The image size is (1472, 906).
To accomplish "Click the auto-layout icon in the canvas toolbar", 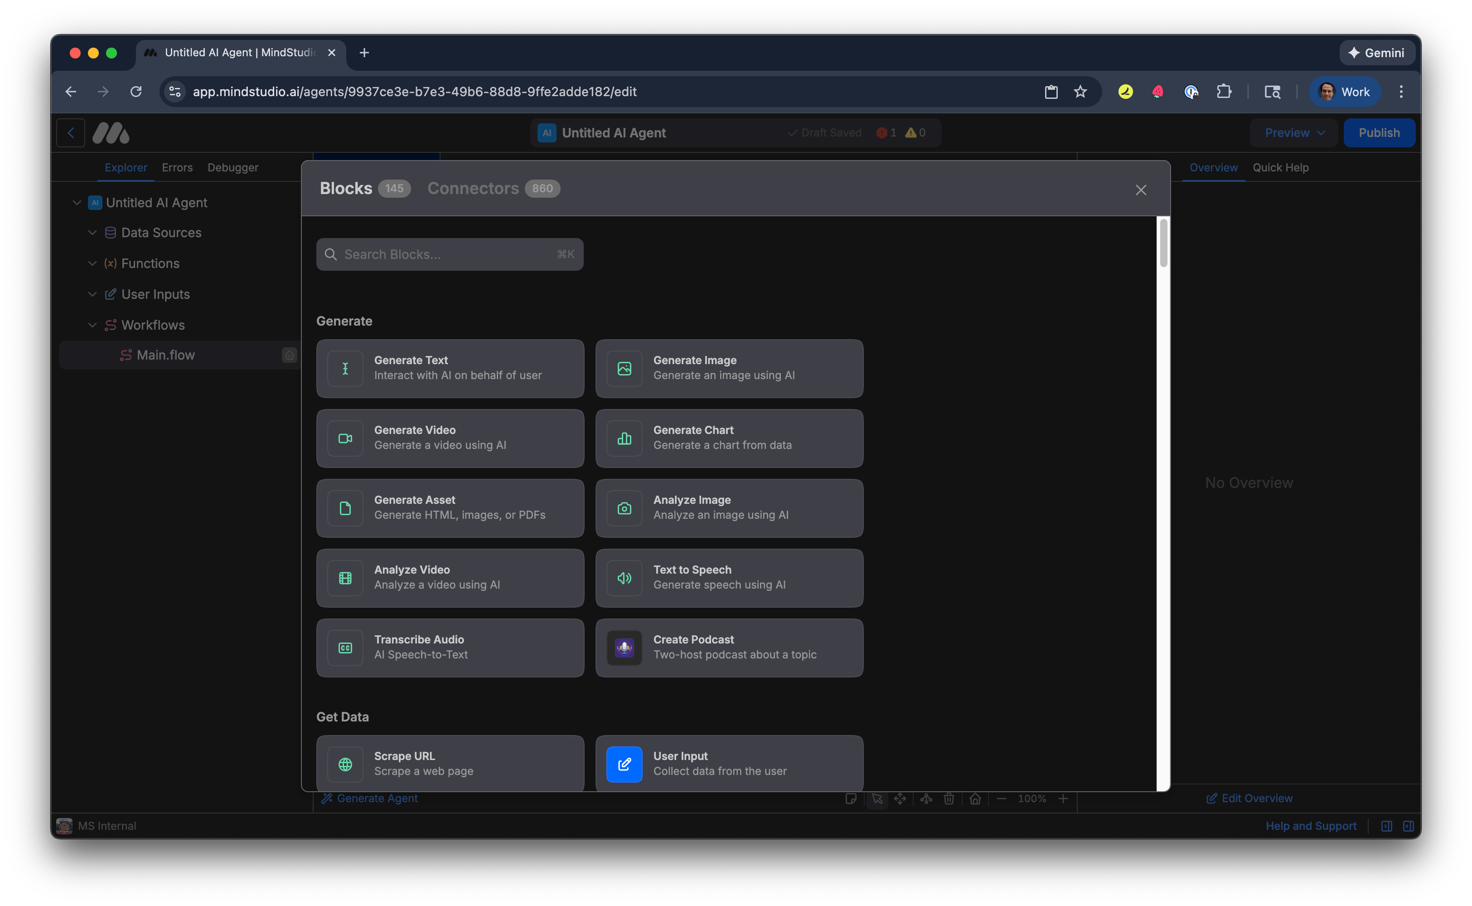I will [x=925, y=799].
